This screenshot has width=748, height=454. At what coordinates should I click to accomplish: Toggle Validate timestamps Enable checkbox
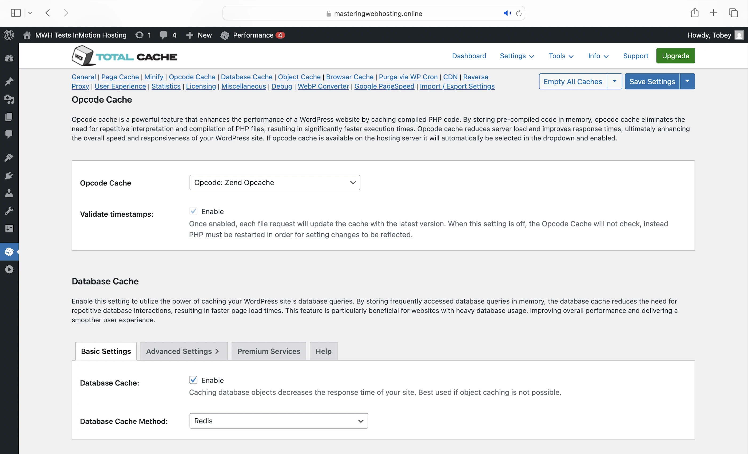pos(193,211)
